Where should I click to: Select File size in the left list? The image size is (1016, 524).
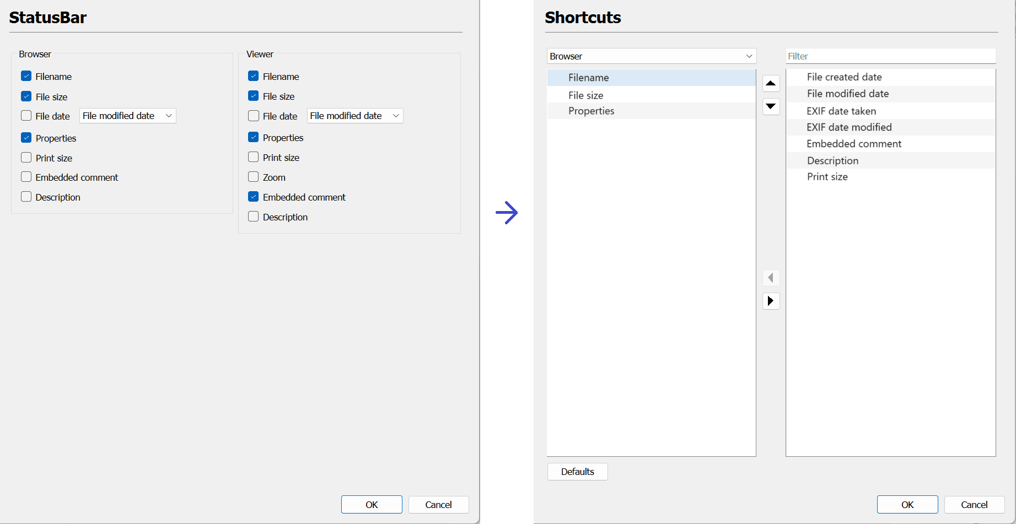coord(585,95)
